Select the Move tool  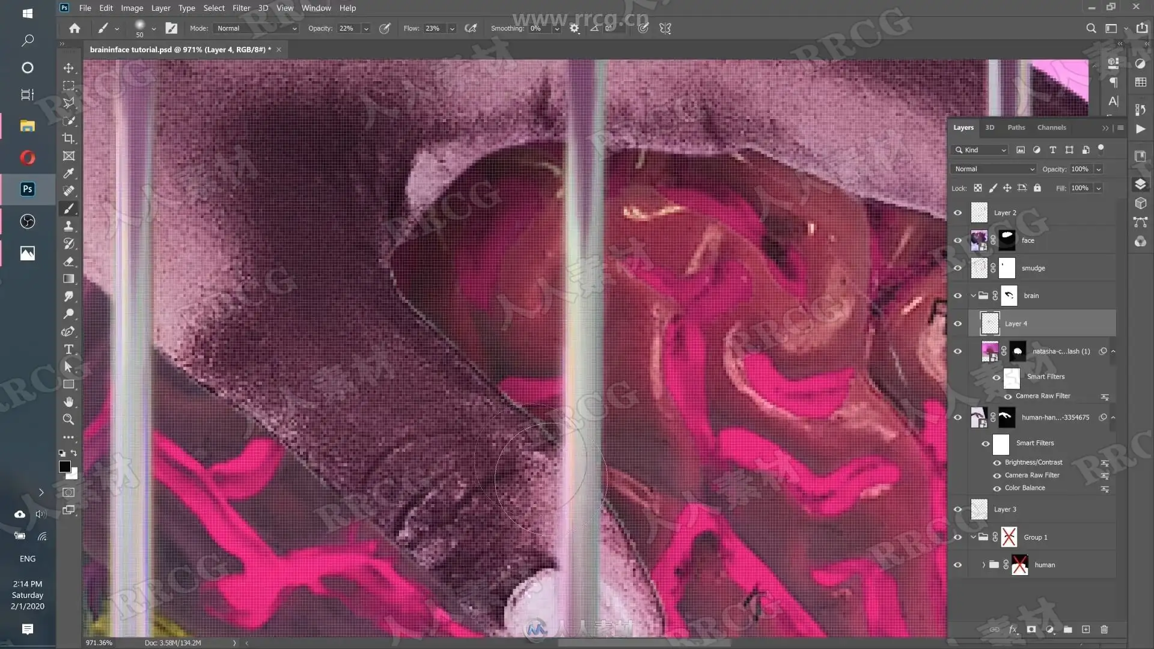(69, 68)
